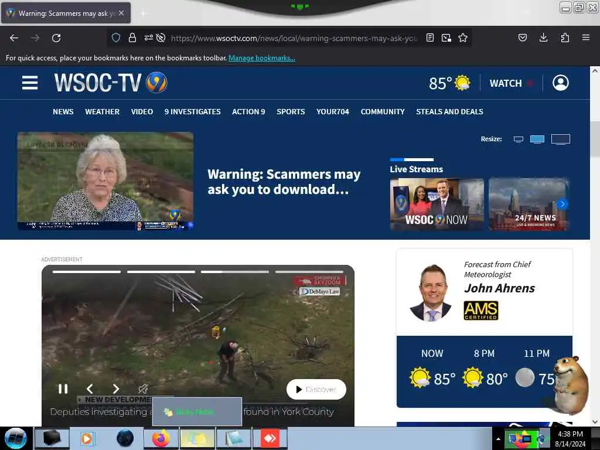
Task: Unmute the ad video player
Action: click(143, 389)
